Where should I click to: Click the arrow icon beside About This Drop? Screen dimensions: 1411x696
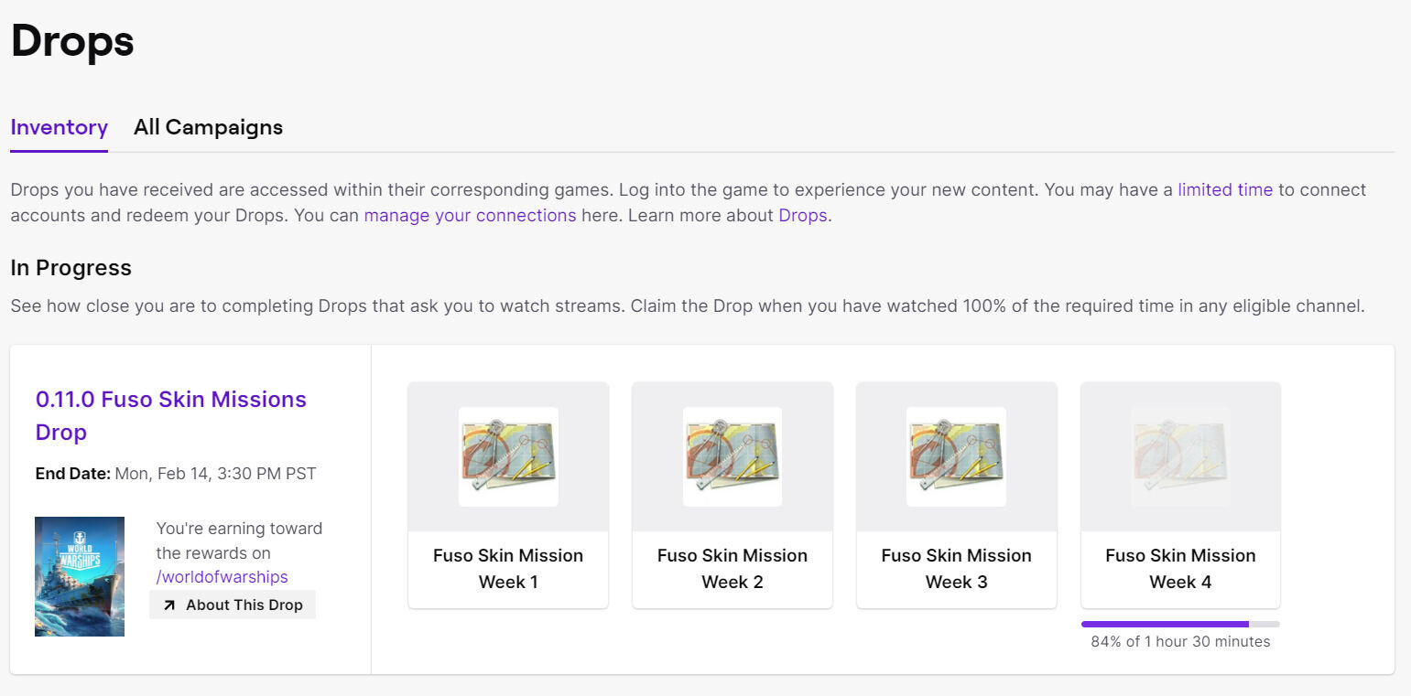169,605
